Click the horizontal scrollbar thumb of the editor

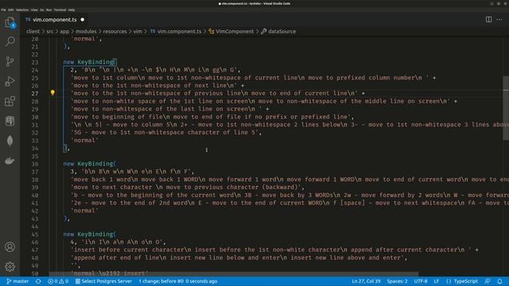click(234, 274)
